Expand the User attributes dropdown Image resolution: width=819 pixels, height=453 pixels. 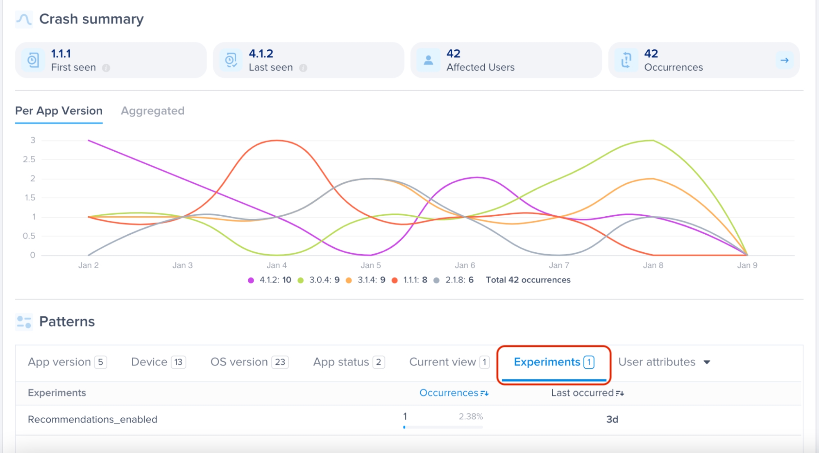click(x=664, y=362)
